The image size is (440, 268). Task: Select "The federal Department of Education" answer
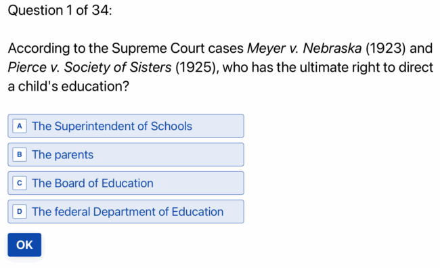(x=126, y=212)
